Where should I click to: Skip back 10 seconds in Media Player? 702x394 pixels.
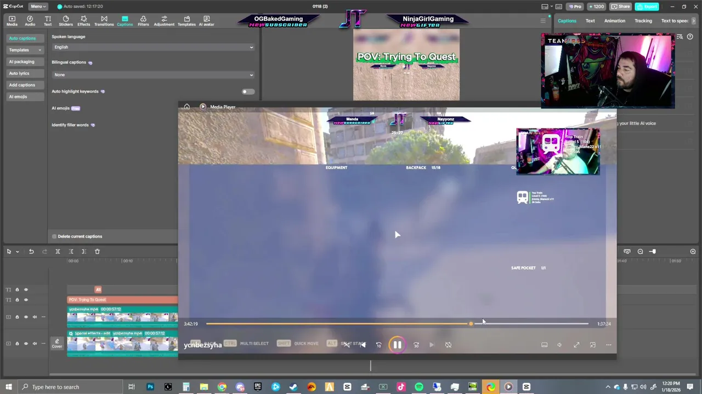pyautogui.click(x=378, y=345)
